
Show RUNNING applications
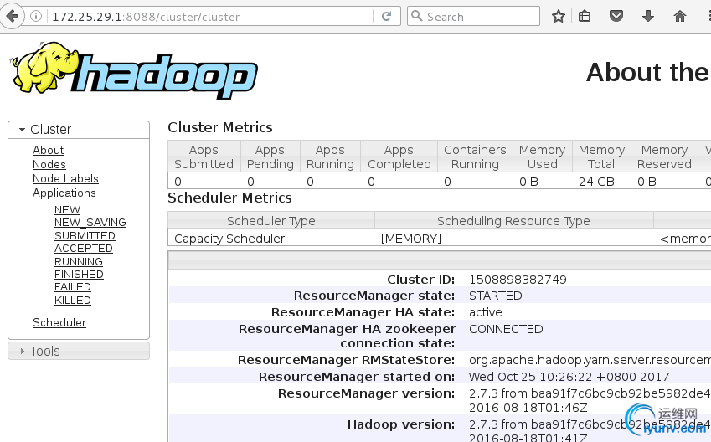pyautogui.click(x=79, y=261)
